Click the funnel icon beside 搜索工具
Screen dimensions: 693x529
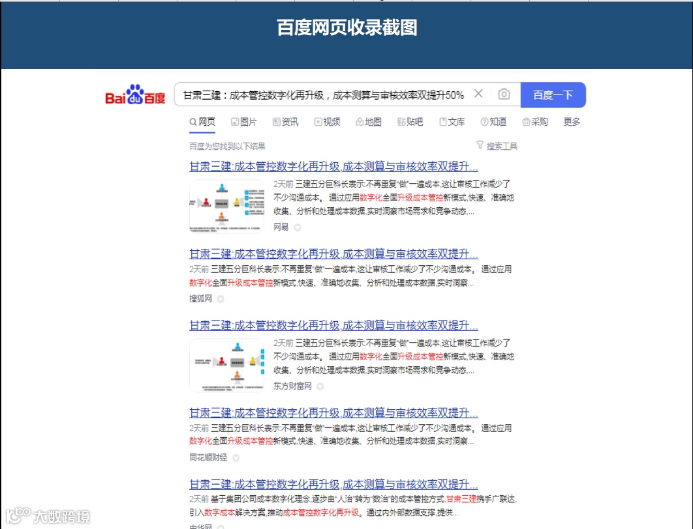coord(480,145)
